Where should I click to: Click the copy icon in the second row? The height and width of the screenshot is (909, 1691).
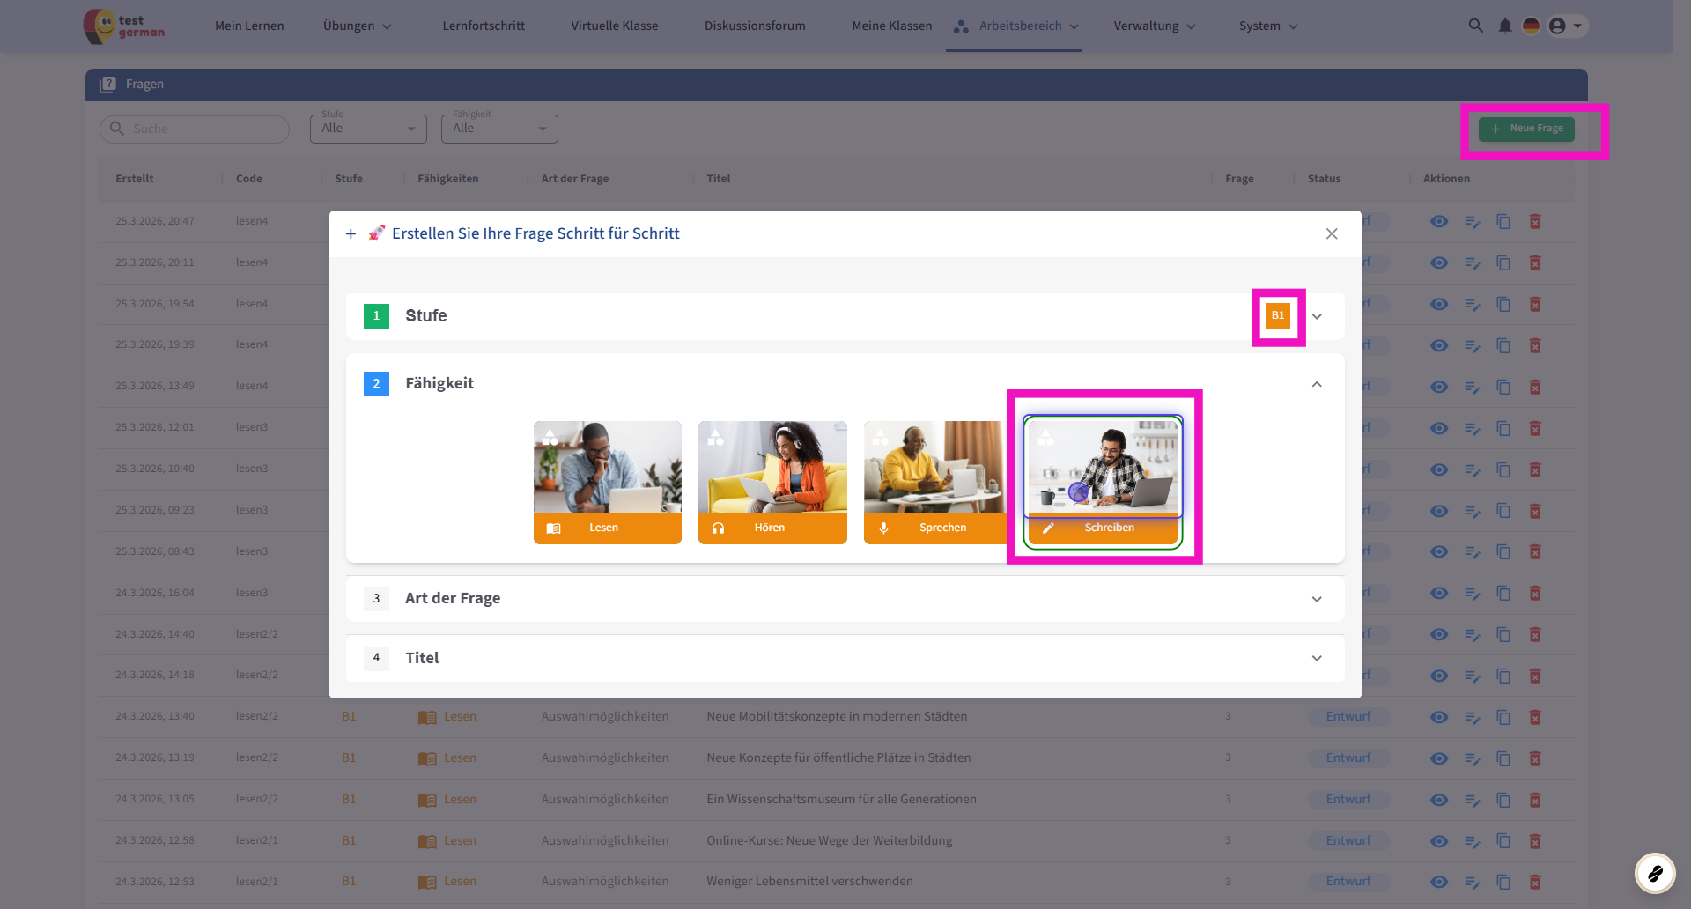click(x=1503, y=263)
